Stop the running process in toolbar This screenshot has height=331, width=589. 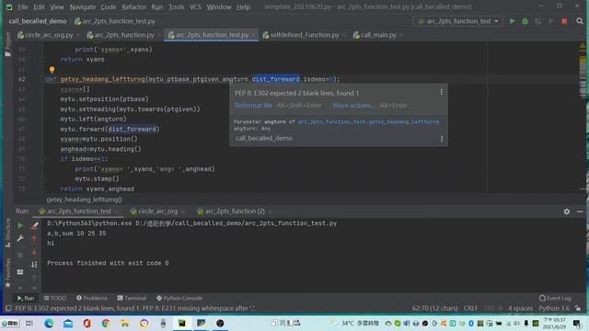tap(564, 21)
